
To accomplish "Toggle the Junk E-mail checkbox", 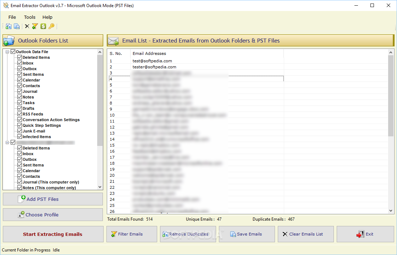I will tap(20, 131).
